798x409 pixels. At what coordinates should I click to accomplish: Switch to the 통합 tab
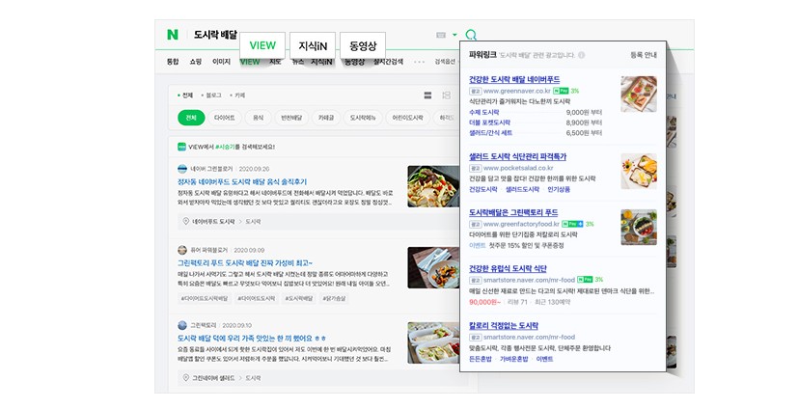click(173, 62)
